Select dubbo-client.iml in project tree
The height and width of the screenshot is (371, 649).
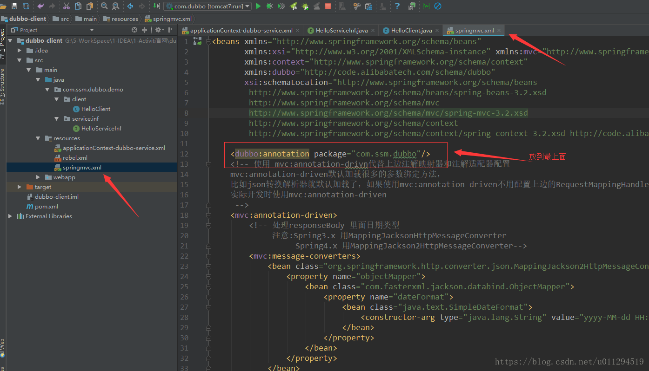click(53, 197)
